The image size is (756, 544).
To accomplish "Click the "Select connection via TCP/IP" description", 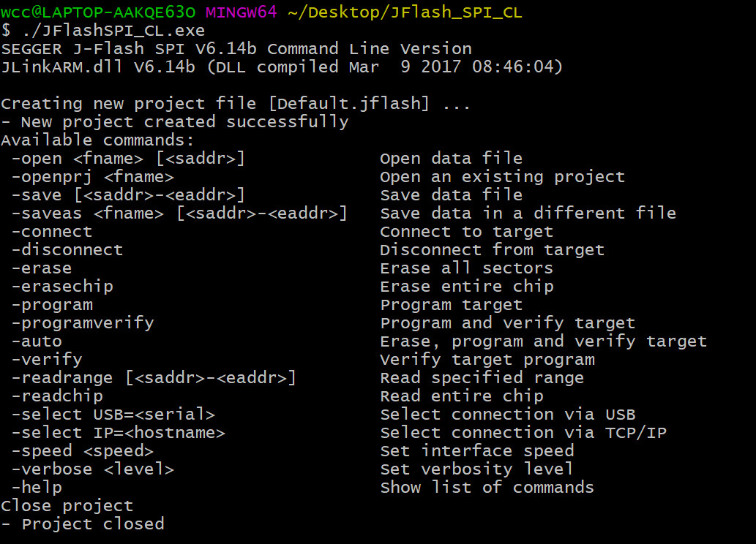I will 523,433.
